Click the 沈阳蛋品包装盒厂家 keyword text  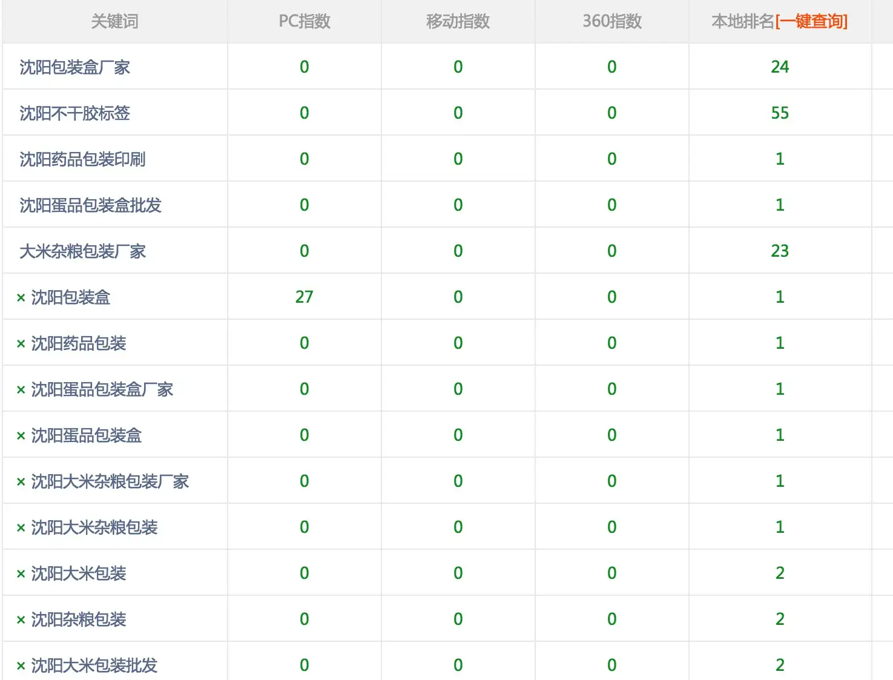[102, 389]
